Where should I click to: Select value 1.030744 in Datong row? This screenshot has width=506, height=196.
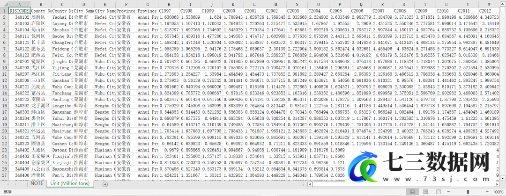[x=275, y=150]
